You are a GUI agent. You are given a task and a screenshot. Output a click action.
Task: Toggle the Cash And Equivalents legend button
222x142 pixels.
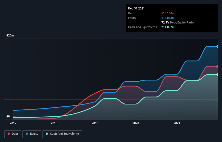62,134
